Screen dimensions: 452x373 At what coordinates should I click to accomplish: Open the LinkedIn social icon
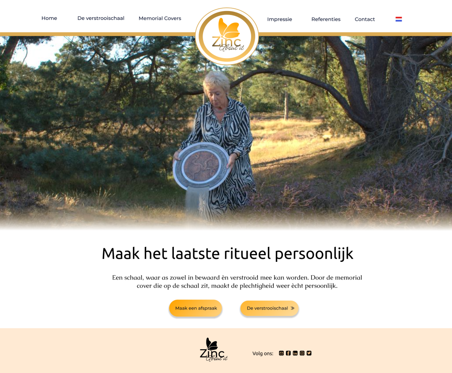click(295, 353)
